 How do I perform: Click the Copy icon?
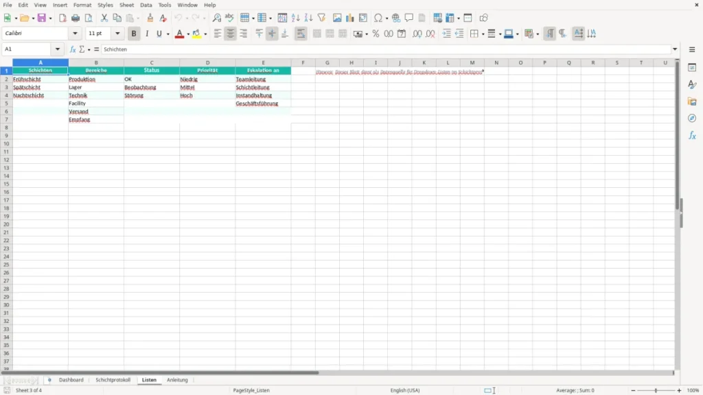coord(117,18)
